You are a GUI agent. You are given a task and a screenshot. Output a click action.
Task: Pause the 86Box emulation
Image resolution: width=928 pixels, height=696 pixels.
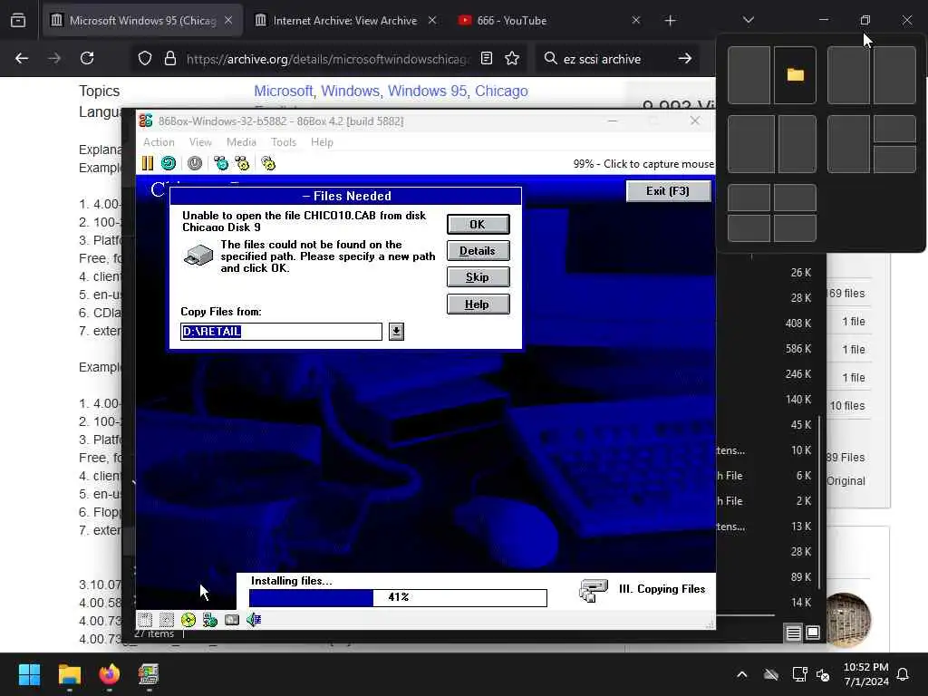tap(148, 163)
